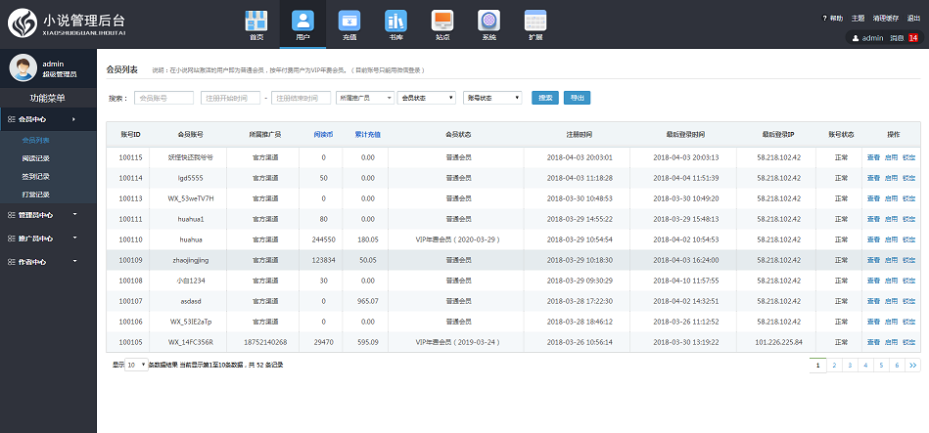The image size is (929, 433).
Task: Select the 用户 user icon in top navigation
Action: pos(302,22)
